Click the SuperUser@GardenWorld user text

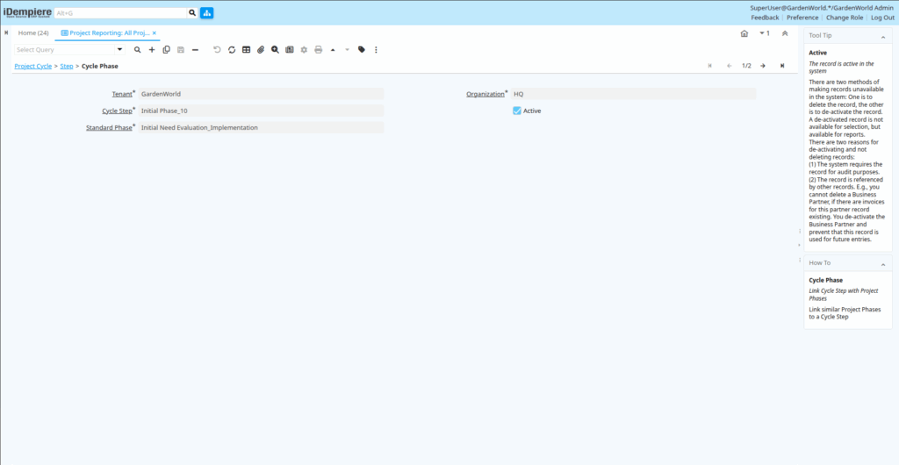click(822, 8)
